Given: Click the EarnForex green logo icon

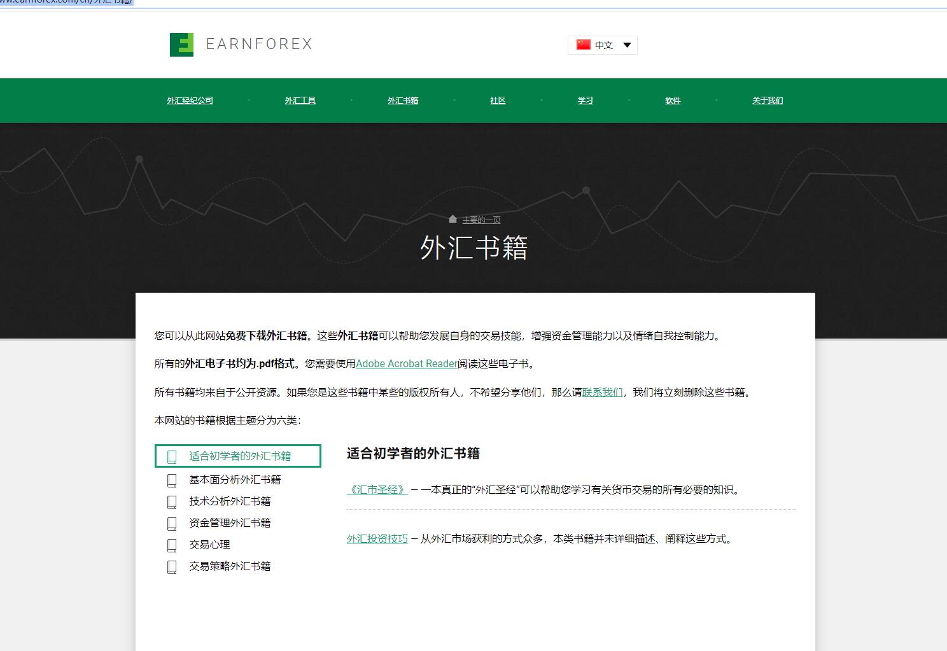Looking at the screenshot, I should pos(181,45).
